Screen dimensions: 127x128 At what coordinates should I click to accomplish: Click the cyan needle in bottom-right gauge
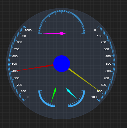71,93
